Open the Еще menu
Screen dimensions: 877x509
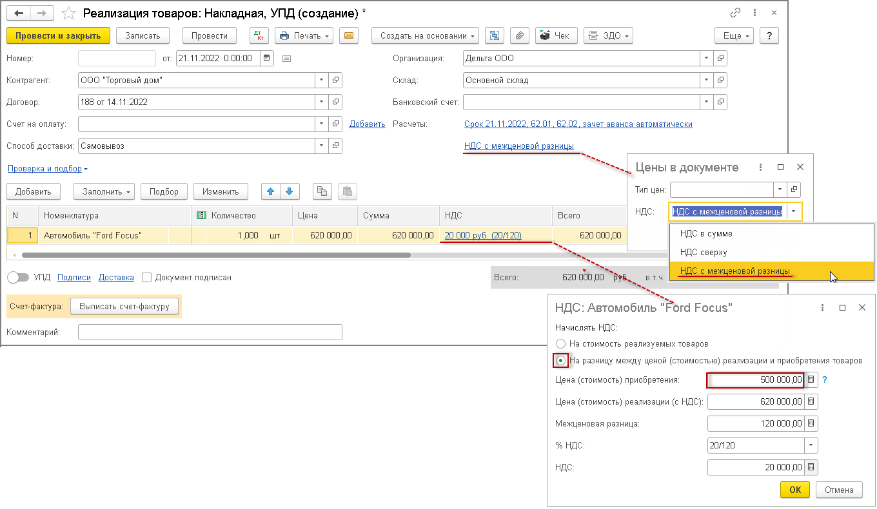[x=734, y=35]
